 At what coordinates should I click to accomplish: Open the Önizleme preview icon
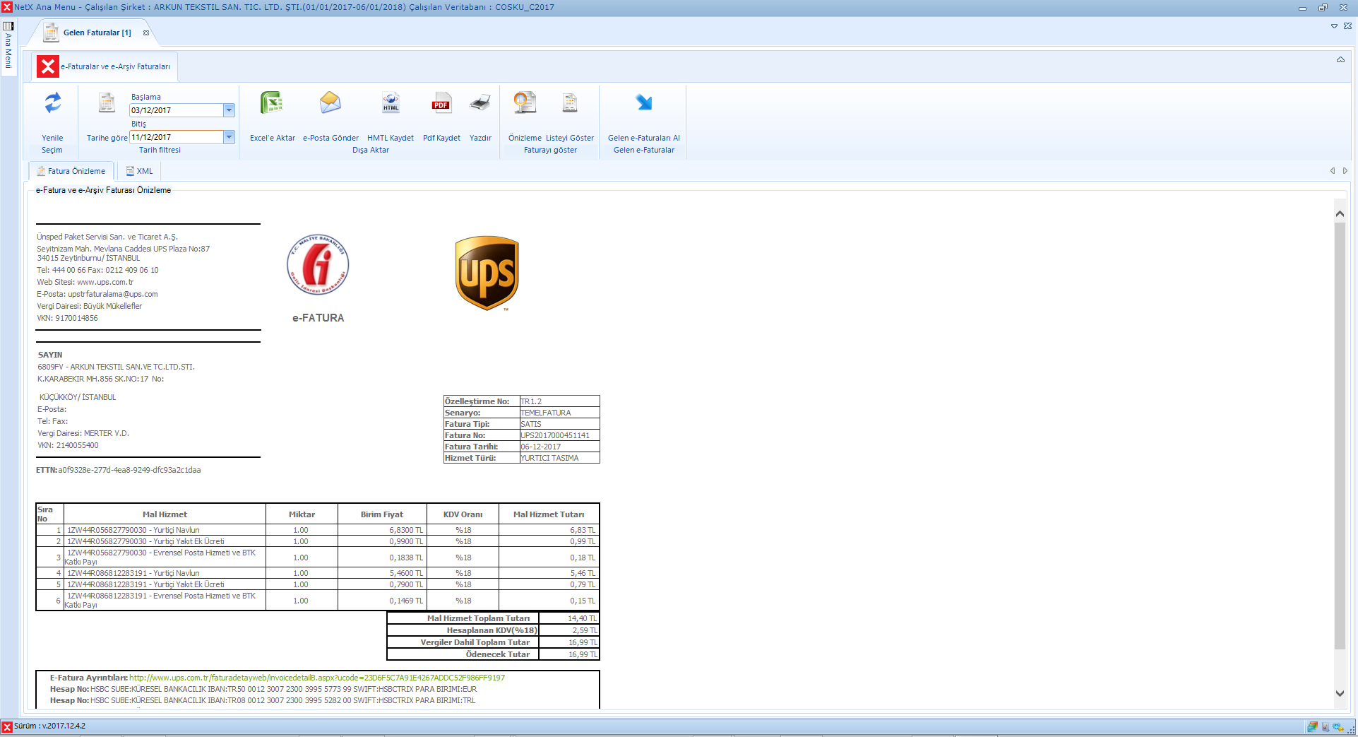(525, 104)
